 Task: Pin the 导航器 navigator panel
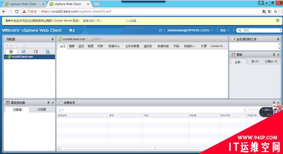click(53, 39)
